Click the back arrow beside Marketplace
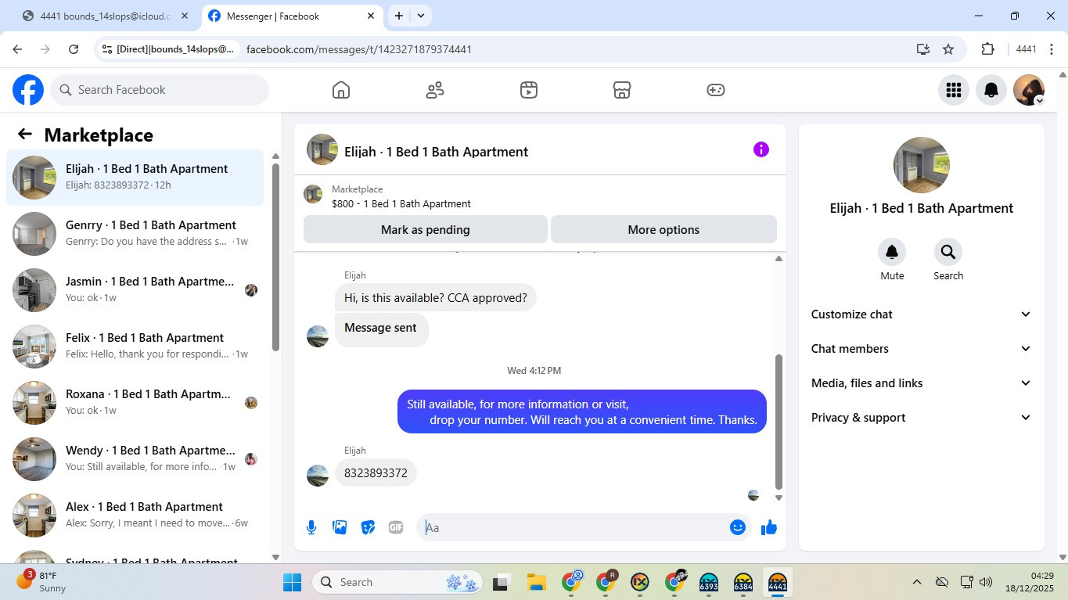The height and width of the screenshot is (600, 1068). (x=25, y=135)
